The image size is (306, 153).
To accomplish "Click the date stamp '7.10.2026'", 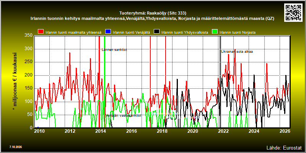I will [16, 147].
